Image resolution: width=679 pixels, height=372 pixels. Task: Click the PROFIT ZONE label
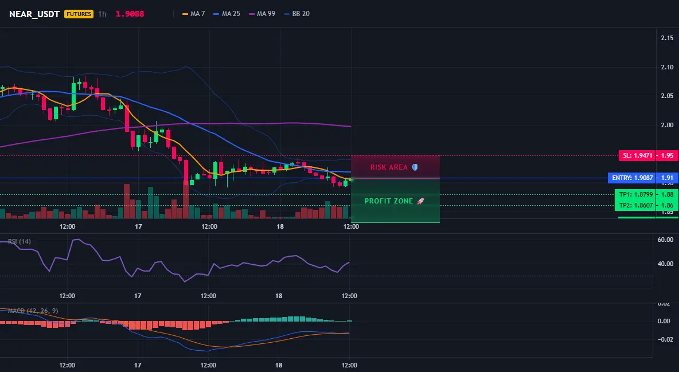click(x=388, y=201)
